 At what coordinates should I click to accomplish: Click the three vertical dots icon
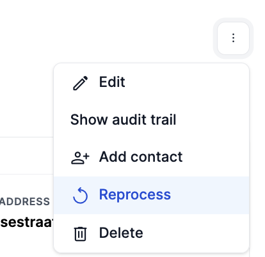(x=233, y=38)
